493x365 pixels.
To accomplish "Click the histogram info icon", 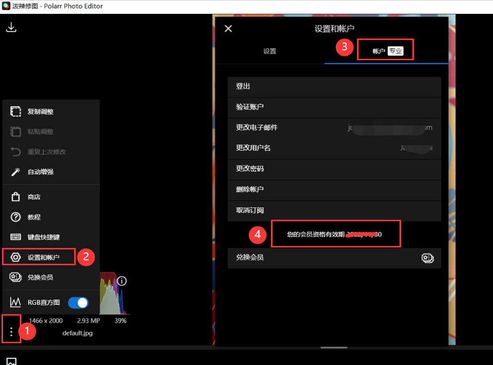I will (122, 281).
